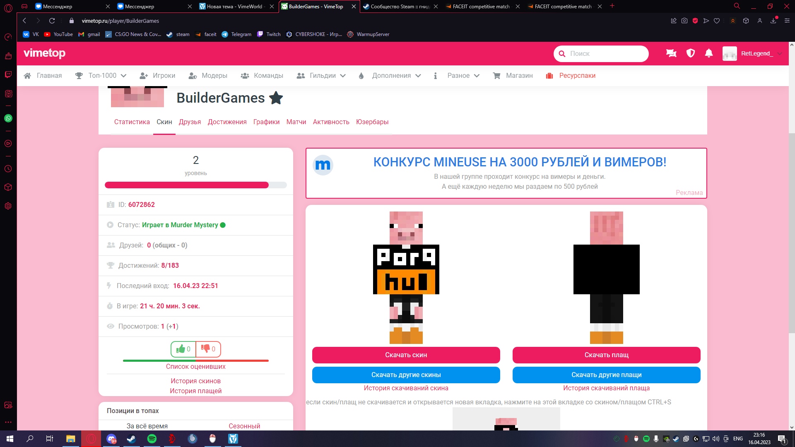The height and width of the screenshot is (447, 795).
Task: Open the chat messages icon in header
Action: (671, 53)
